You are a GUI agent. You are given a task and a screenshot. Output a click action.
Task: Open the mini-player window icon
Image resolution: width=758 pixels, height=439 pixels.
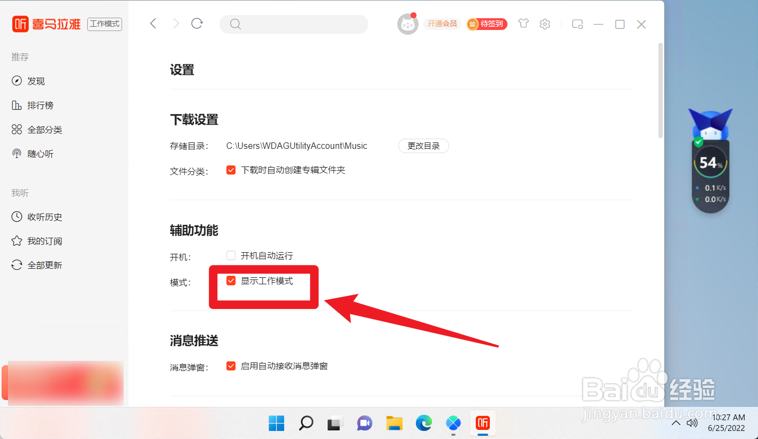[x=577, y=24]
